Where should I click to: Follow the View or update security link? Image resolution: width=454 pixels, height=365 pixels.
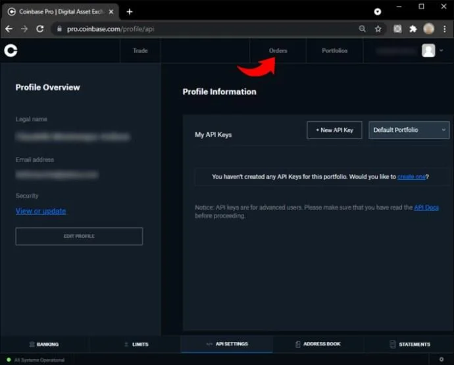(x=41, y=211)
